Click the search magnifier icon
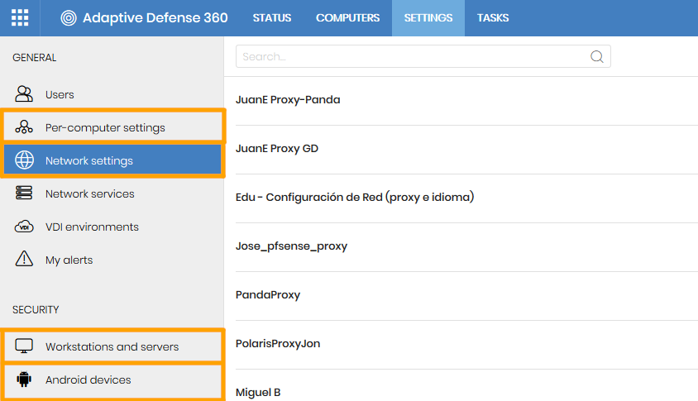Viewport: 698px width, 401px height. [x=597, y=56]
